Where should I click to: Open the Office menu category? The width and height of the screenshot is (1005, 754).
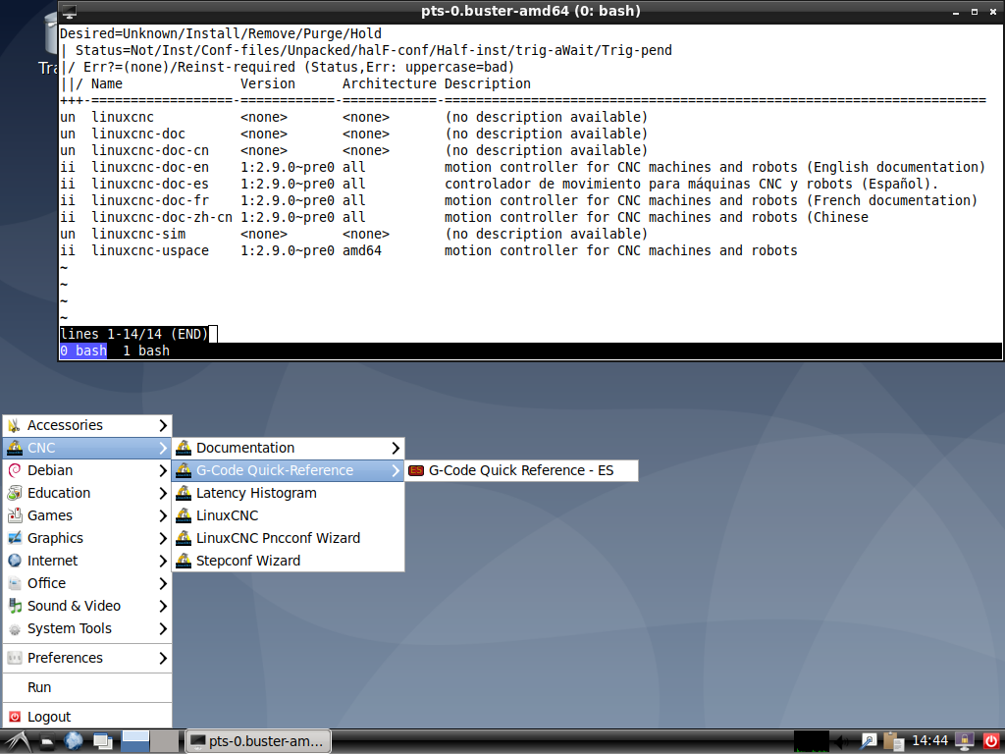[87, 583]
